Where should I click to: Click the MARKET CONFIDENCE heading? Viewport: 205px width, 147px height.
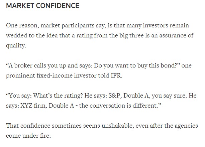[42, 6]
